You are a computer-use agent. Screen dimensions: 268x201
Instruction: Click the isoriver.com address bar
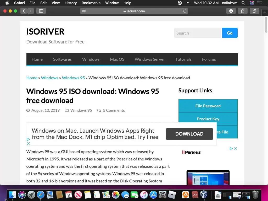click(134, 11)
